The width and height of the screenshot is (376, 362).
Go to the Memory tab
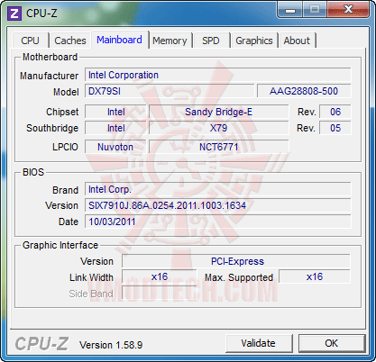pyautogui.click(x=170, y=41)
